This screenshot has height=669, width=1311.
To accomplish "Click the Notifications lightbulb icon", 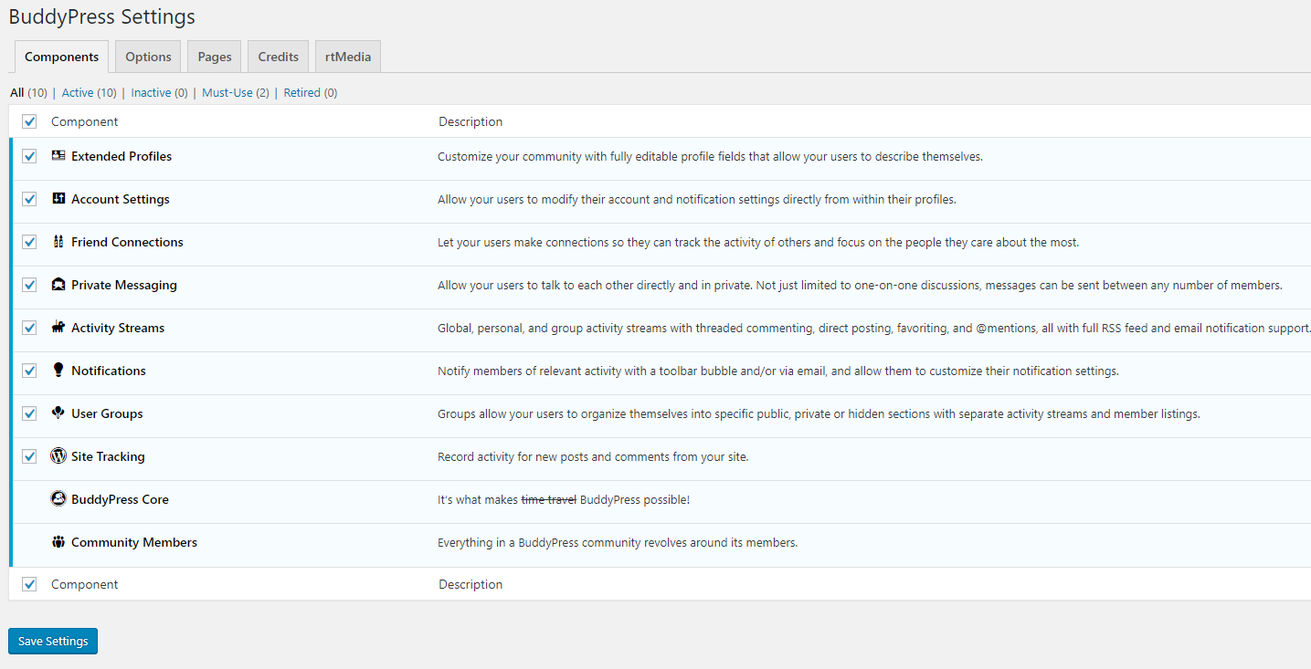I will point(58,370).
